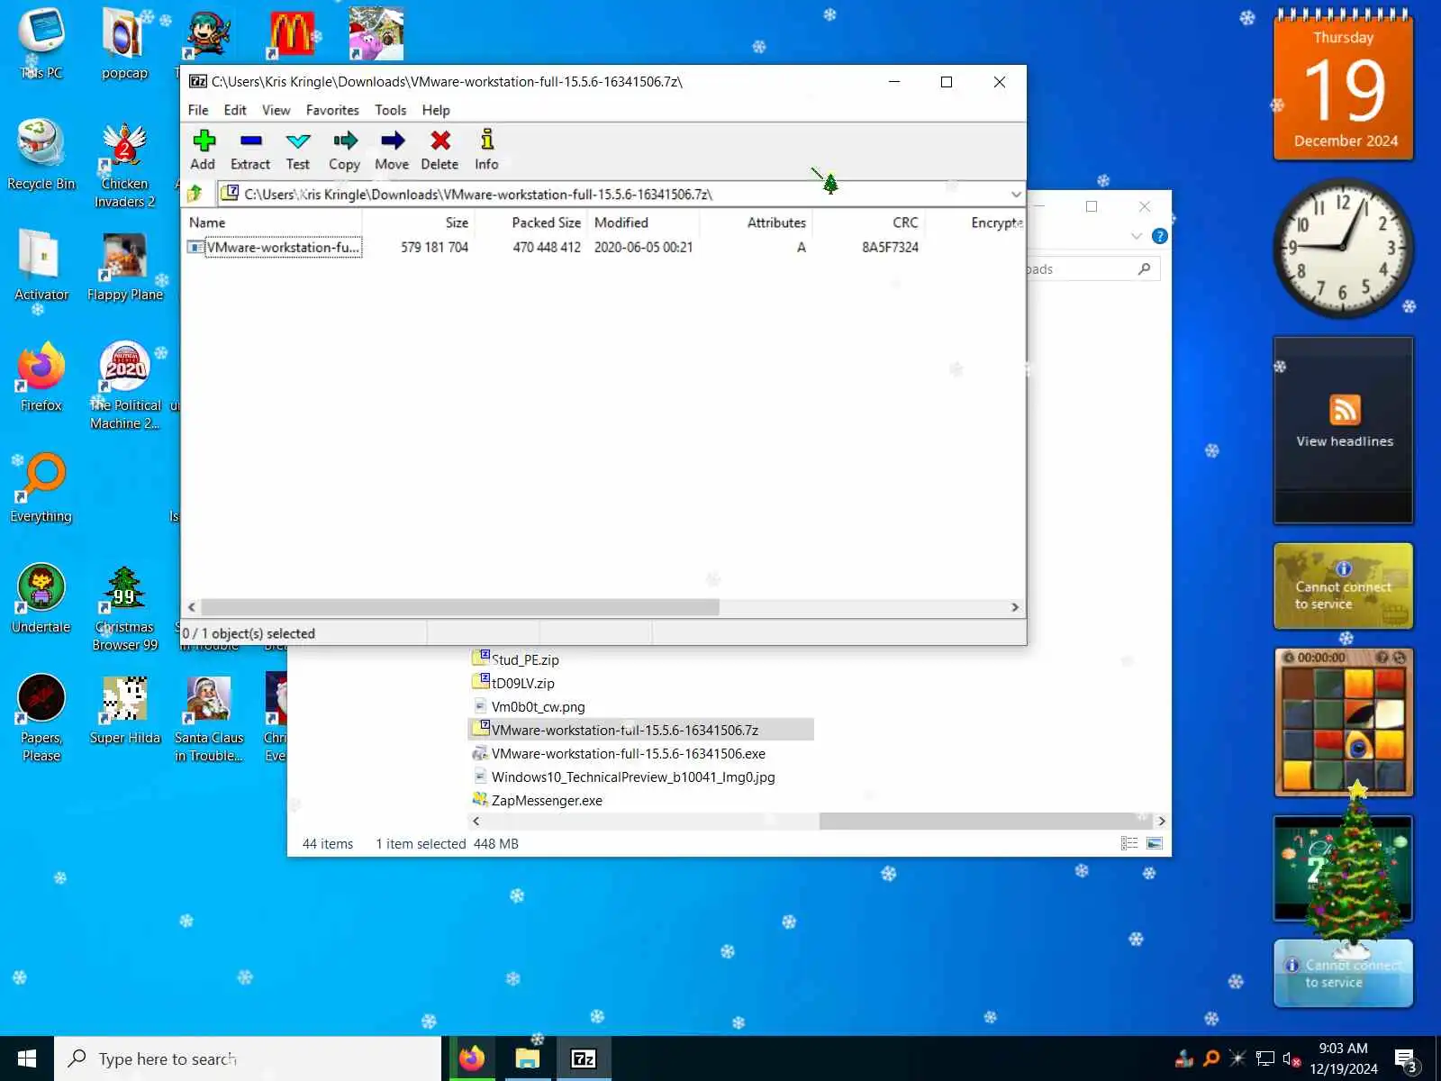This screenshot has height=1081, width=1441.
Task: Switch to the 7-Zip taskbar button
Action: point(583,1058)
